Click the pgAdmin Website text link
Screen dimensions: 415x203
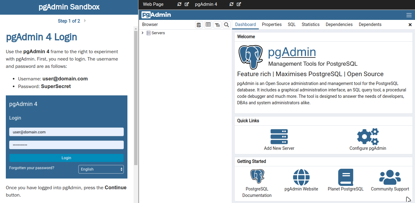301,189
